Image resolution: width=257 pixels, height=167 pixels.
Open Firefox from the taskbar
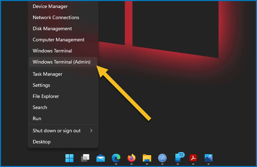tap(131, 158)
